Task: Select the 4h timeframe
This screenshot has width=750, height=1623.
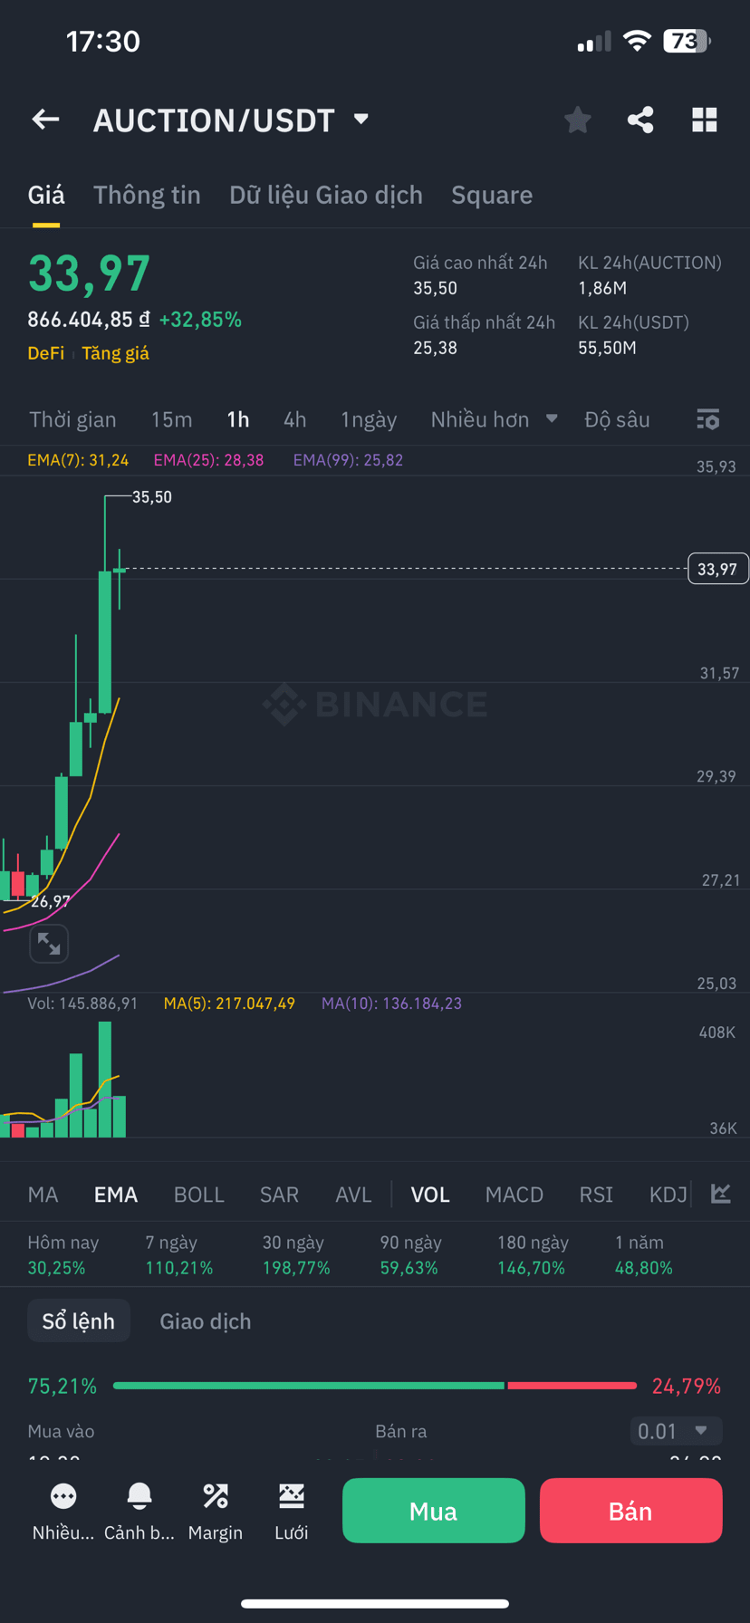Action: pos(294,419)
